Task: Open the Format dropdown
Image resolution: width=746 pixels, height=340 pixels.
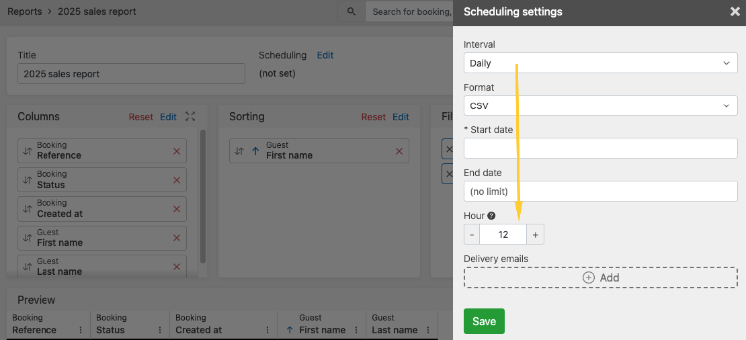Action: pos(600,105)
